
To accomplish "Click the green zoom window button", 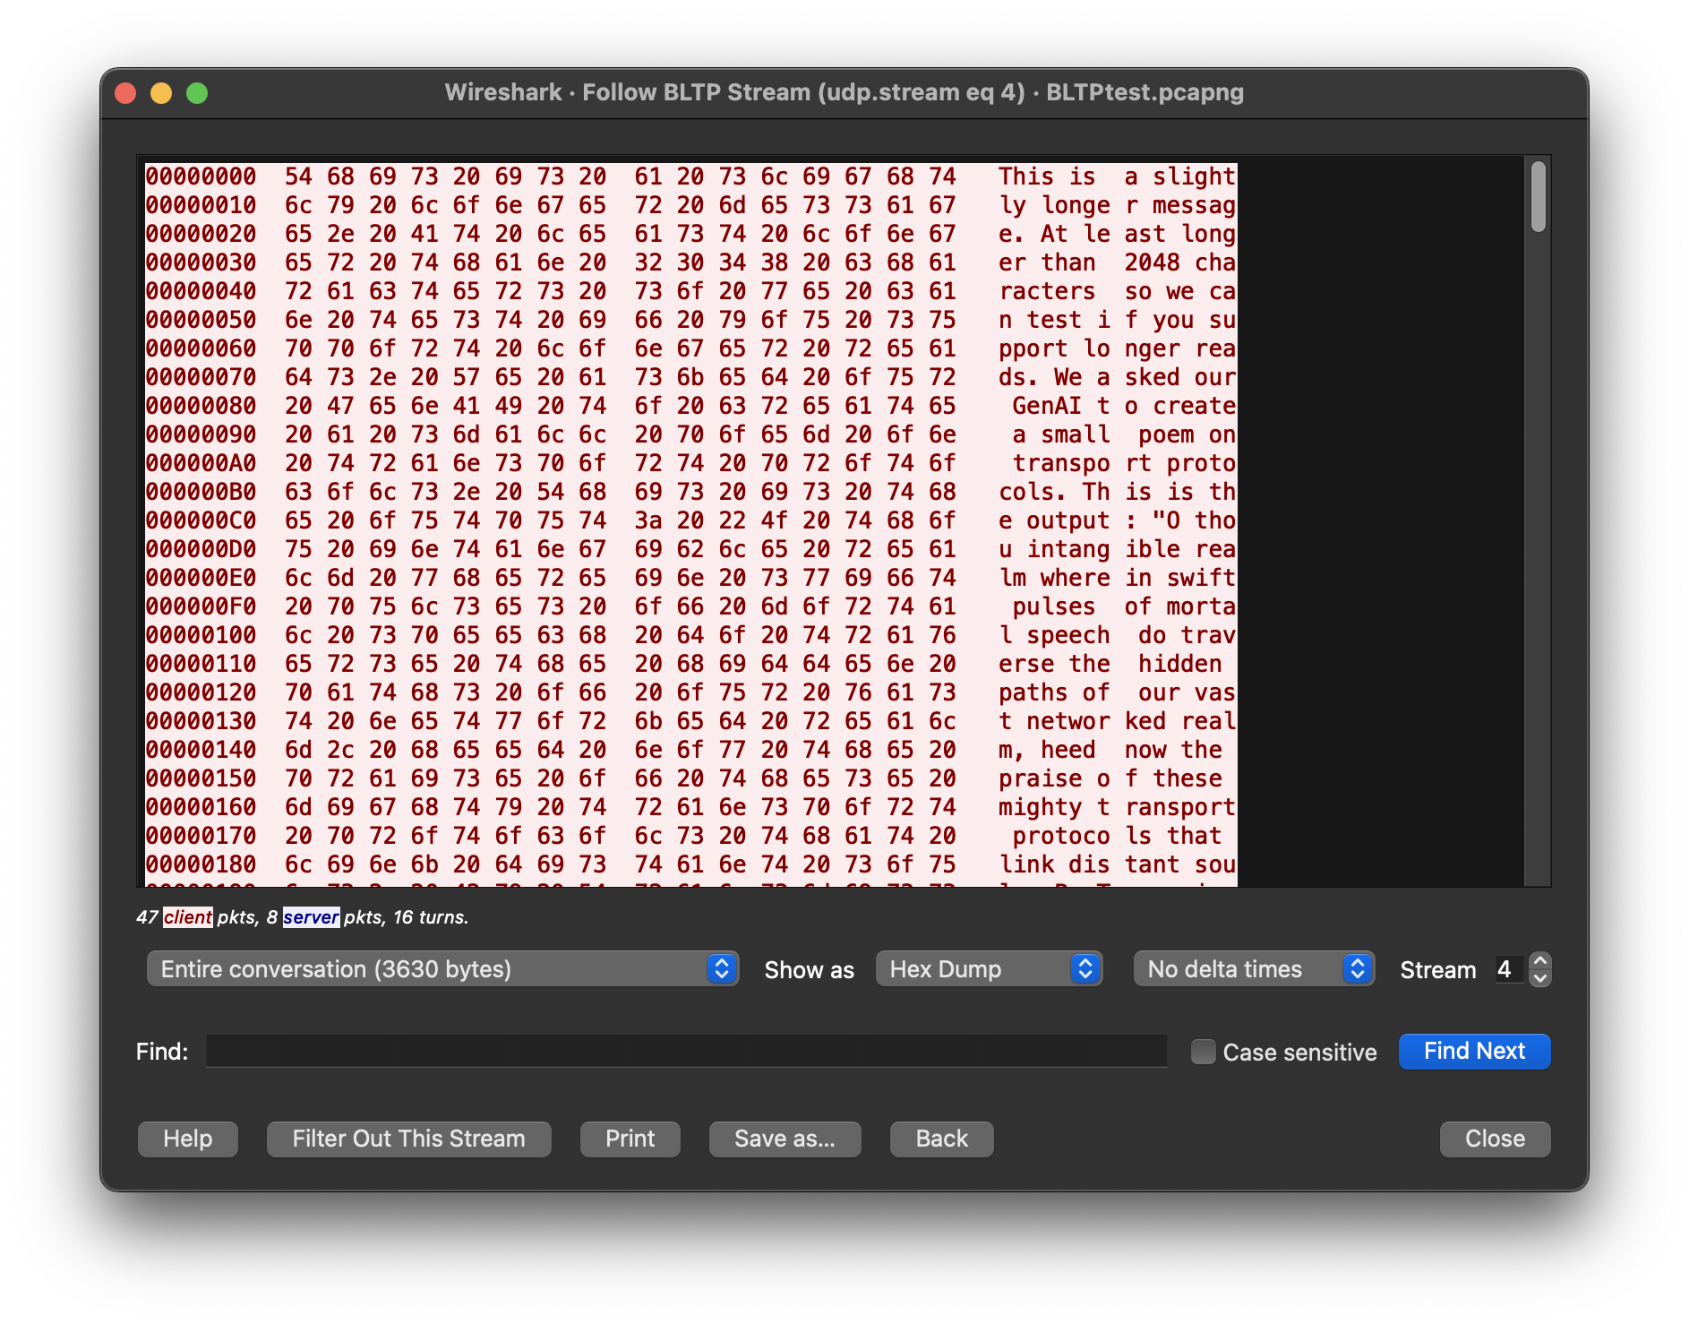I will pos(197,93).
